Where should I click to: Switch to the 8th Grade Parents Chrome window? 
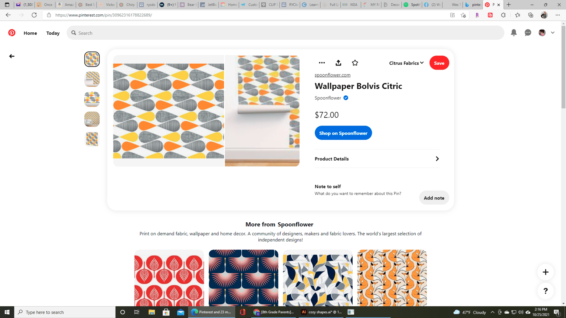[274, 312]
